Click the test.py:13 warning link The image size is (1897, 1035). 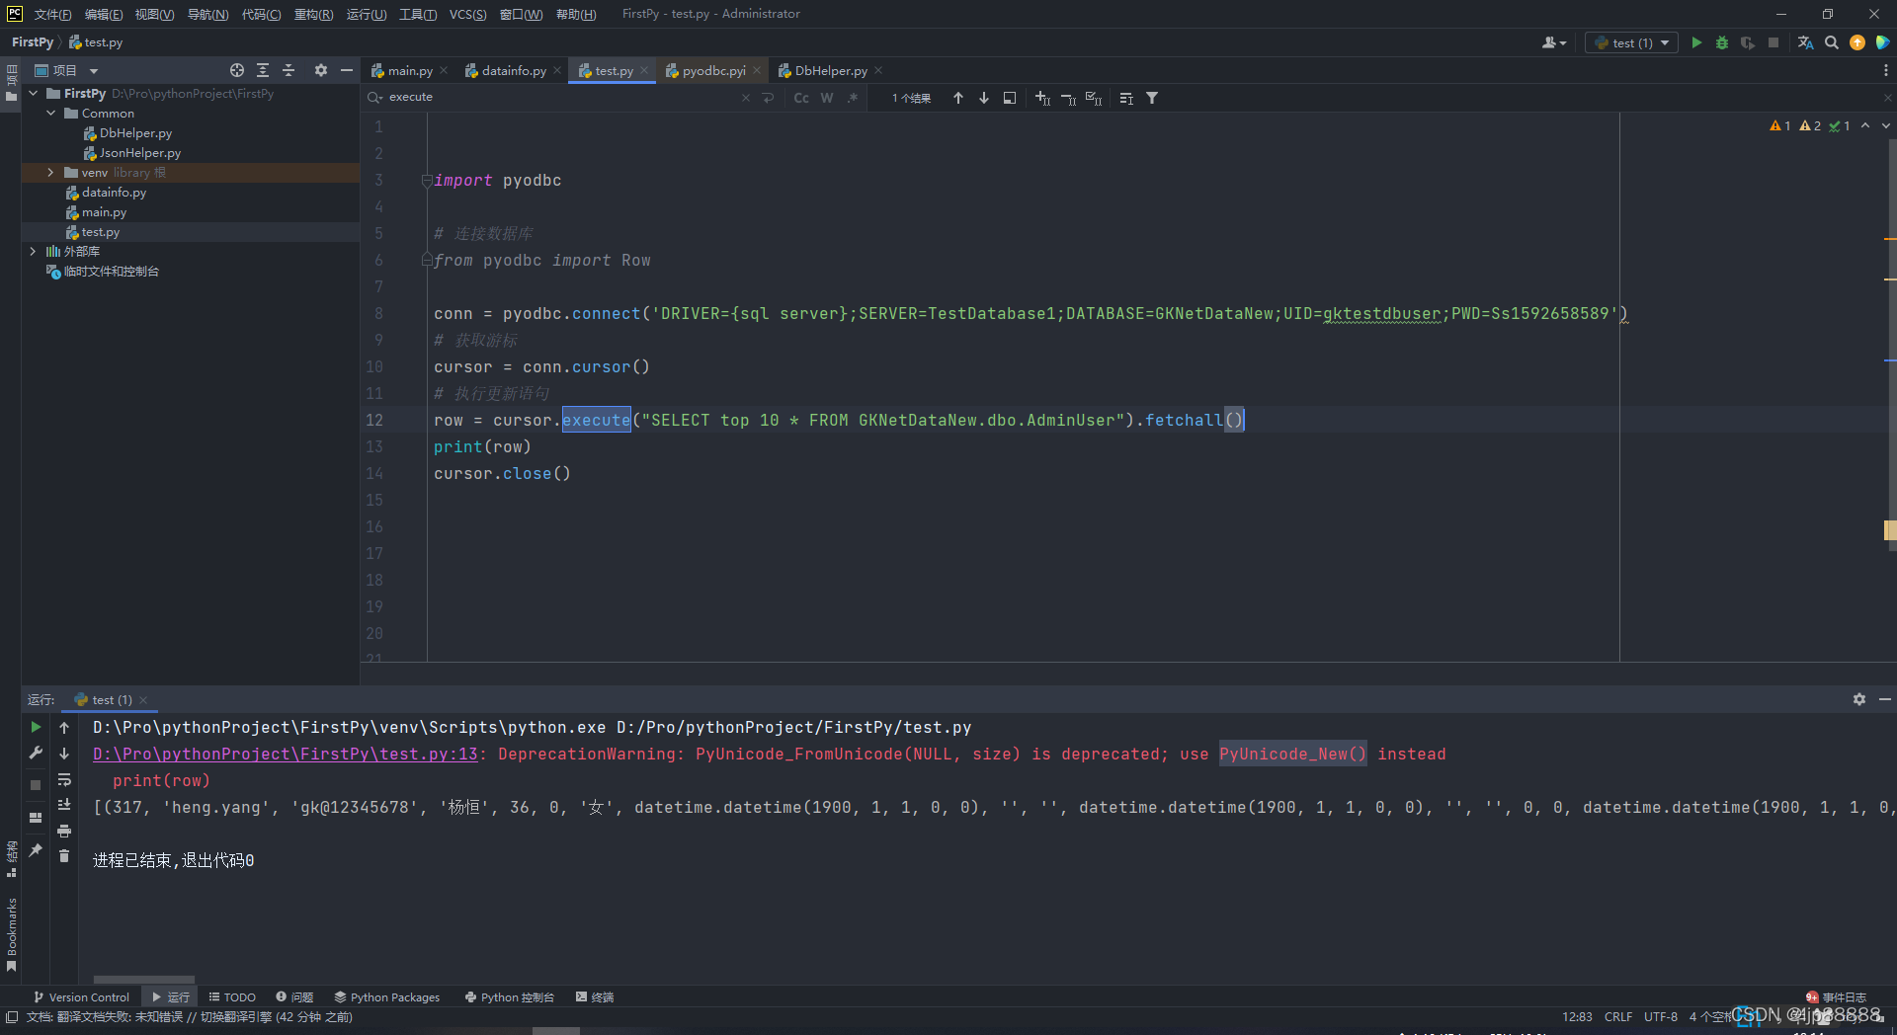click(287, 754)
